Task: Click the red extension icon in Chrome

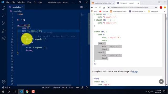Action: tap(161, 8)
